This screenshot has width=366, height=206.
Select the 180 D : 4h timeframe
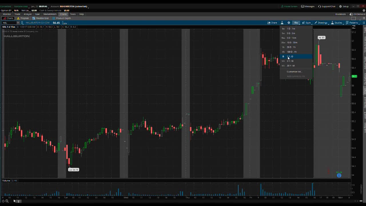click(296, 52)
